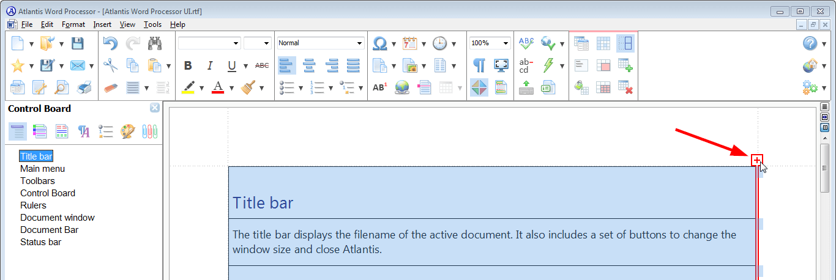Click the table shading paint bucket icon
Viewport: 836px width, 280px height.
tap(581, 87)
